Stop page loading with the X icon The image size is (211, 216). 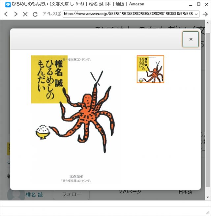click(x=25, y=14)
